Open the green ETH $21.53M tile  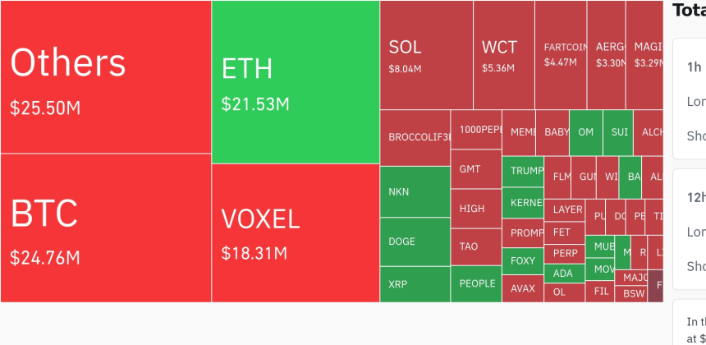(x=296, y=82)
